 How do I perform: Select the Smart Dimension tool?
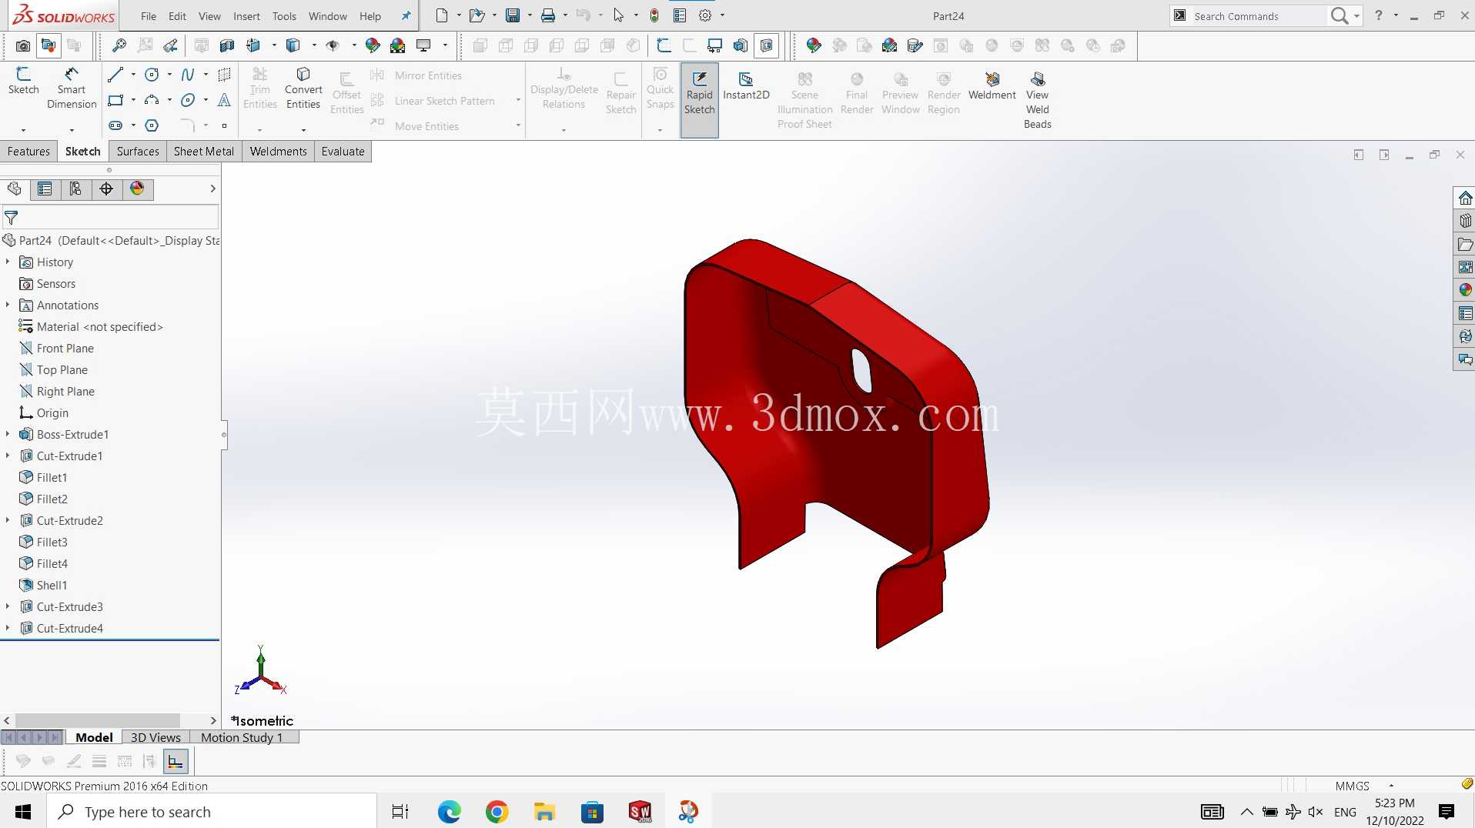tap(72, 88)
